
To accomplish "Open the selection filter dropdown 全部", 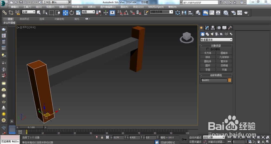I will (29, 12).
